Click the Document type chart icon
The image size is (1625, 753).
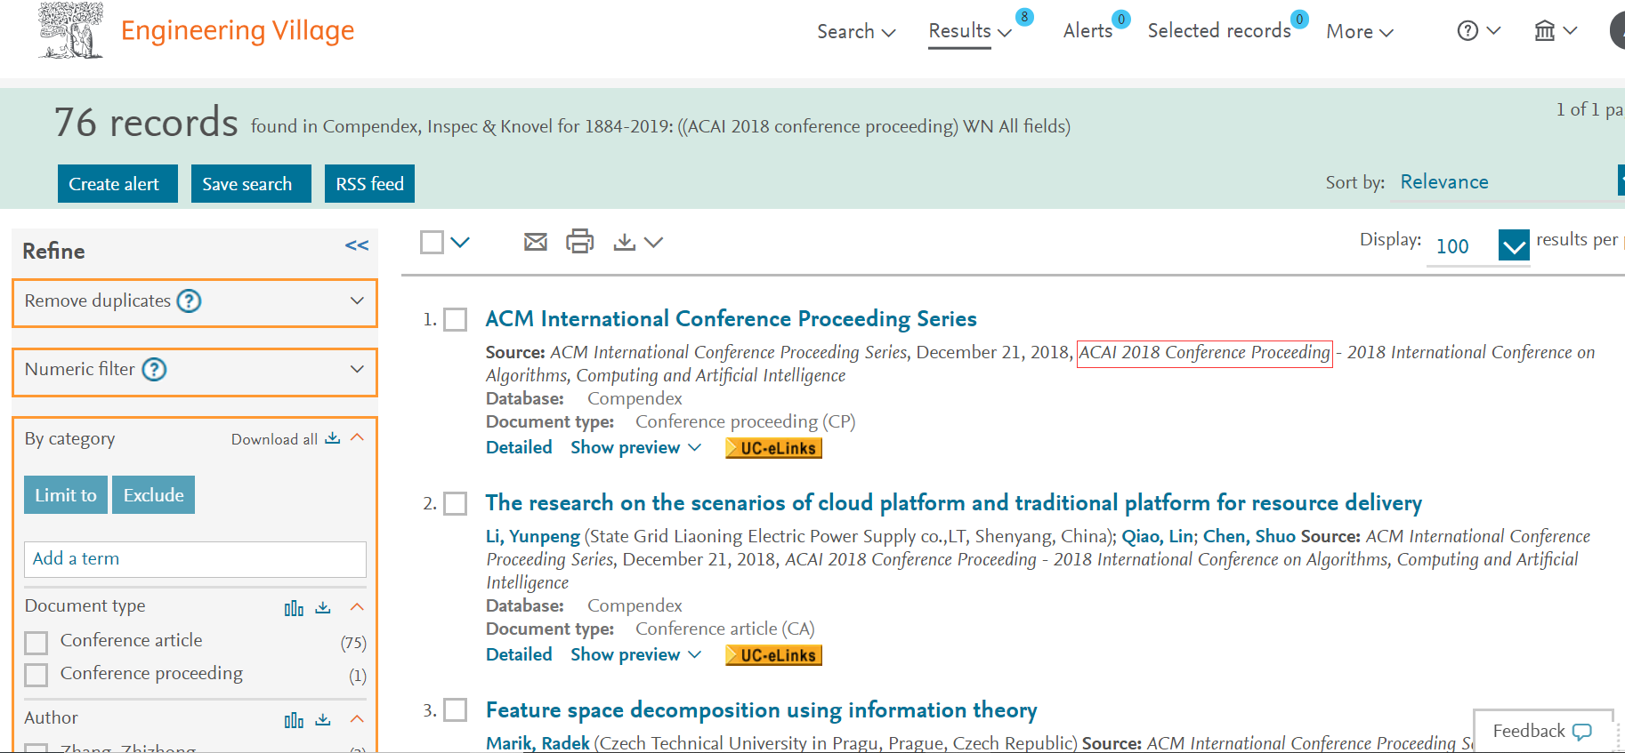(294, 608)
